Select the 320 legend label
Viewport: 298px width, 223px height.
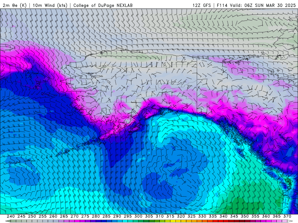pyautogui.click(x=181, y=216)
